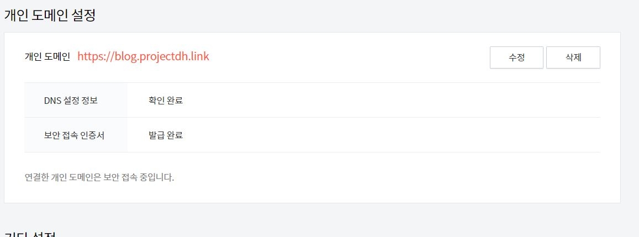
Task: Click the 수정 button
Action: click(516, 57)
